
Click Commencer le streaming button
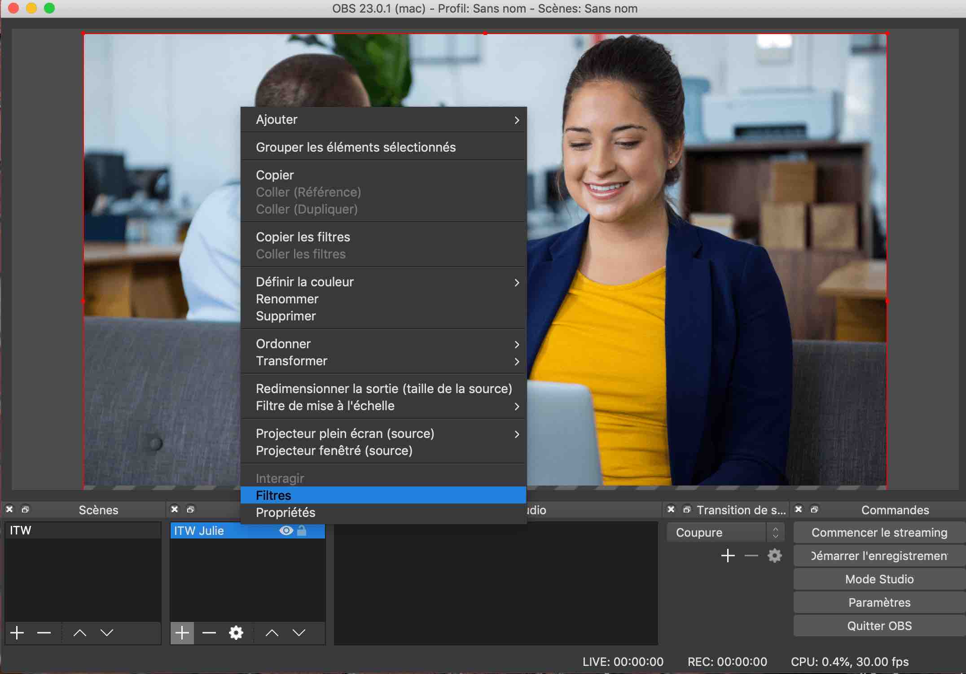(x=879, y=532)
